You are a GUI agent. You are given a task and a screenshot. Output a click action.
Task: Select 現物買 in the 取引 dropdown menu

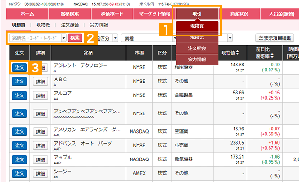coord(197,26)
